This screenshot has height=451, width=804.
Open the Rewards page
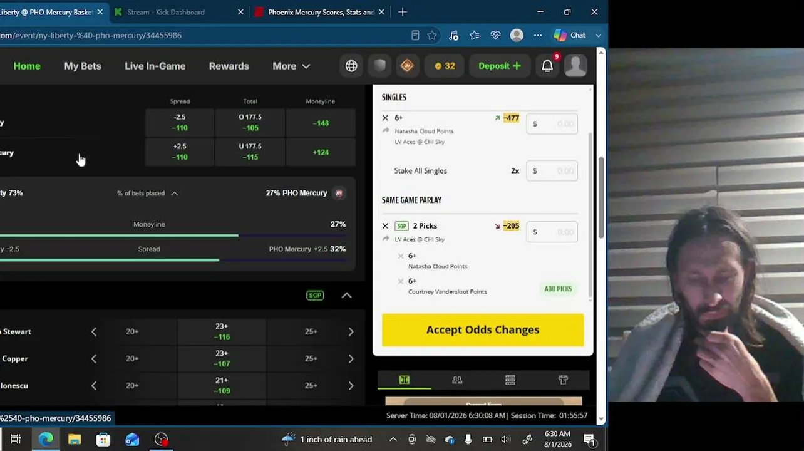click(x=229, y=66)
